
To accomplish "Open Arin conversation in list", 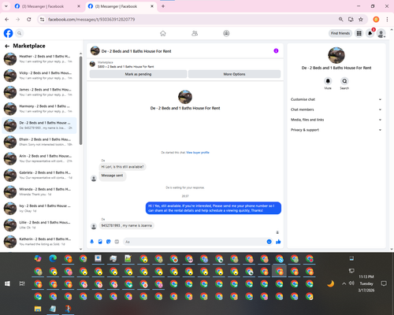I will click(x=39, y=158).
